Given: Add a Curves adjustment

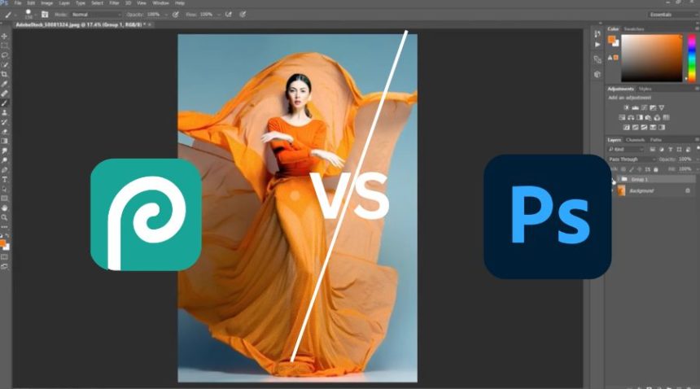Looking at the screenshot, I should (x=644, y=107).
